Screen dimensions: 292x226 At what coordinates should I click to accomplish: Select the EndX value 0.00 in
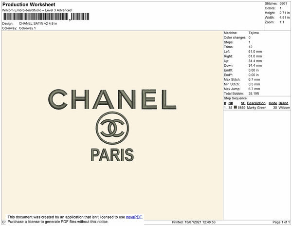(254, 70)
